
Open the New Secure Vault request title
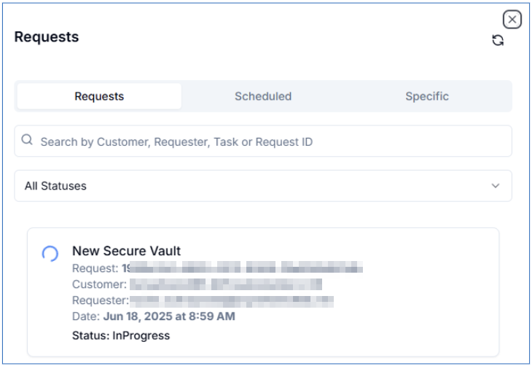(126, 251)
